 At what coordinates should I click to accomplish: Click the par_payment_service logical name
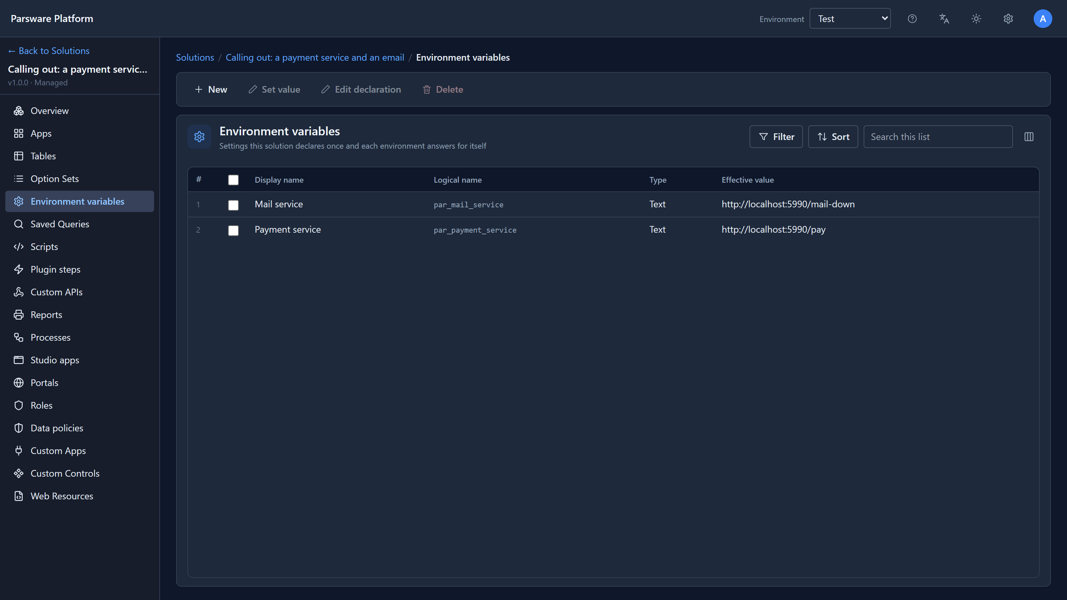[x=475, y=230]
